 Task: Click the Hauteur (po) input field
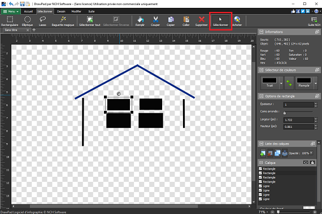(x=299, y=127)
